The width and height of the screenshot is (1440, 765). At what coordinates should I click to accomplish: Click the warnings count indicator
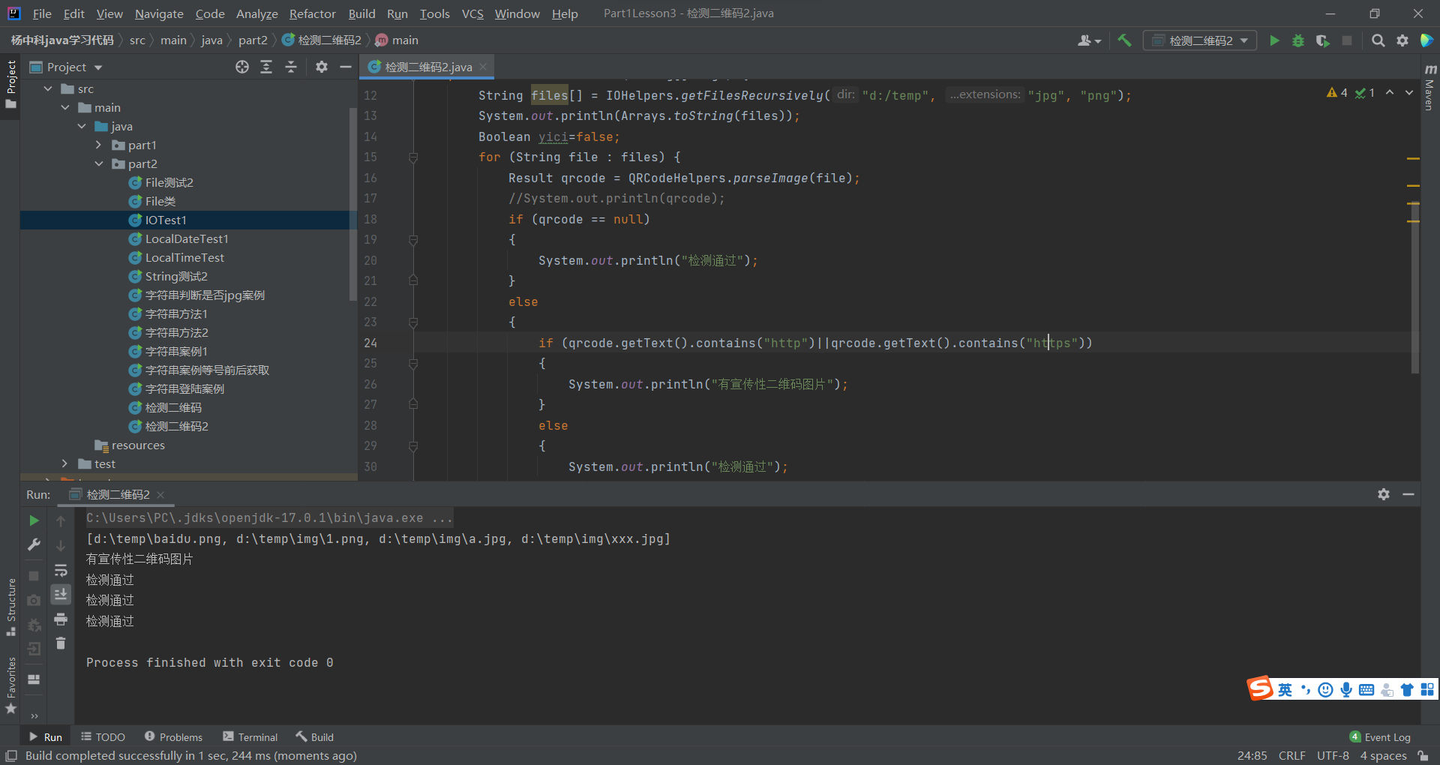pyautogui.click(x=1337, y=92)
